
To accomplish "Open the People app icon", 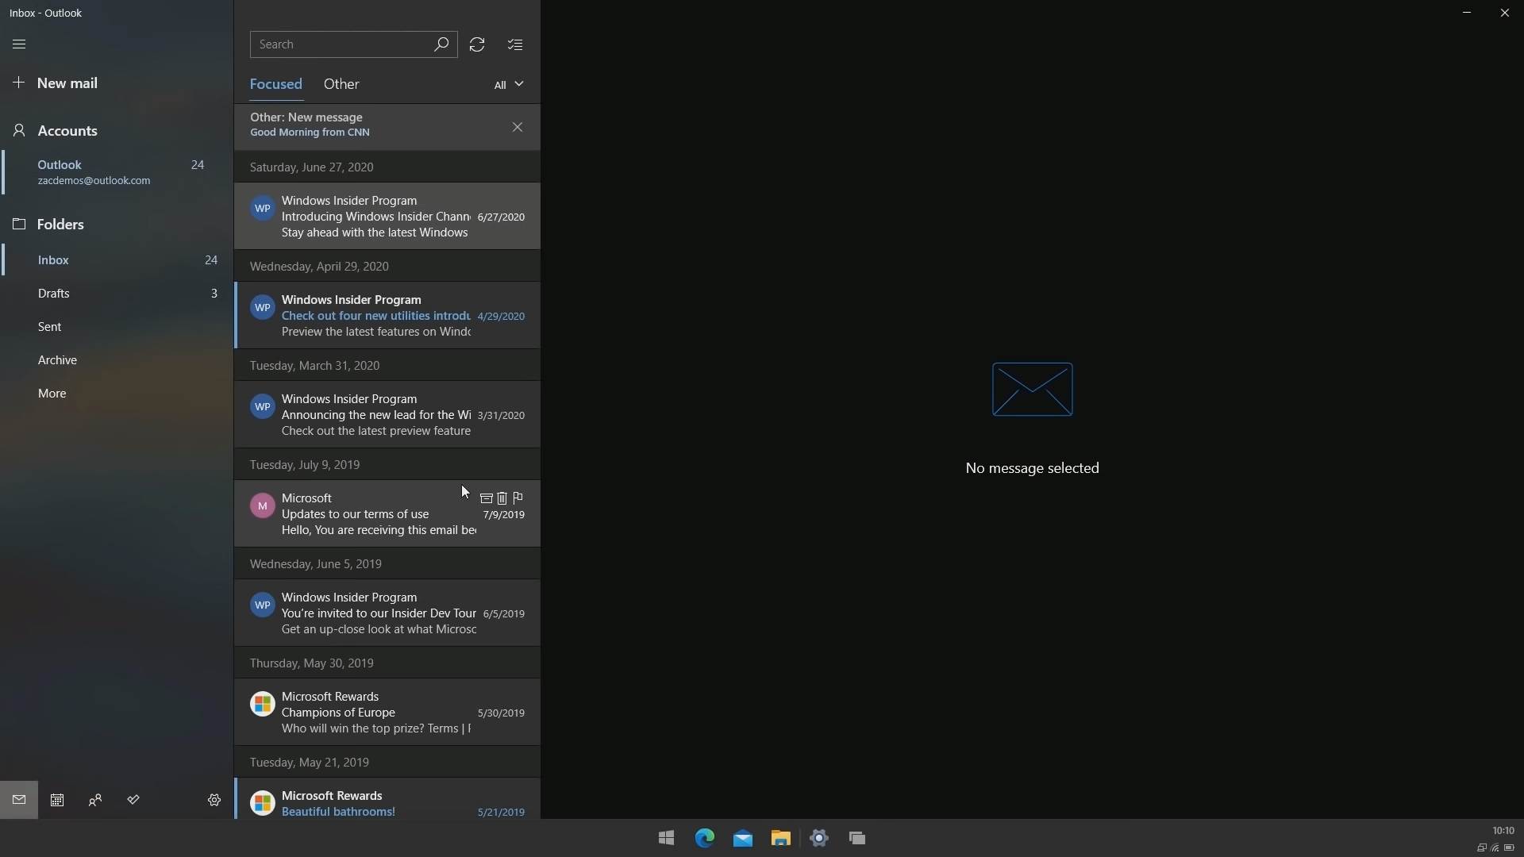I will (94, 799).
